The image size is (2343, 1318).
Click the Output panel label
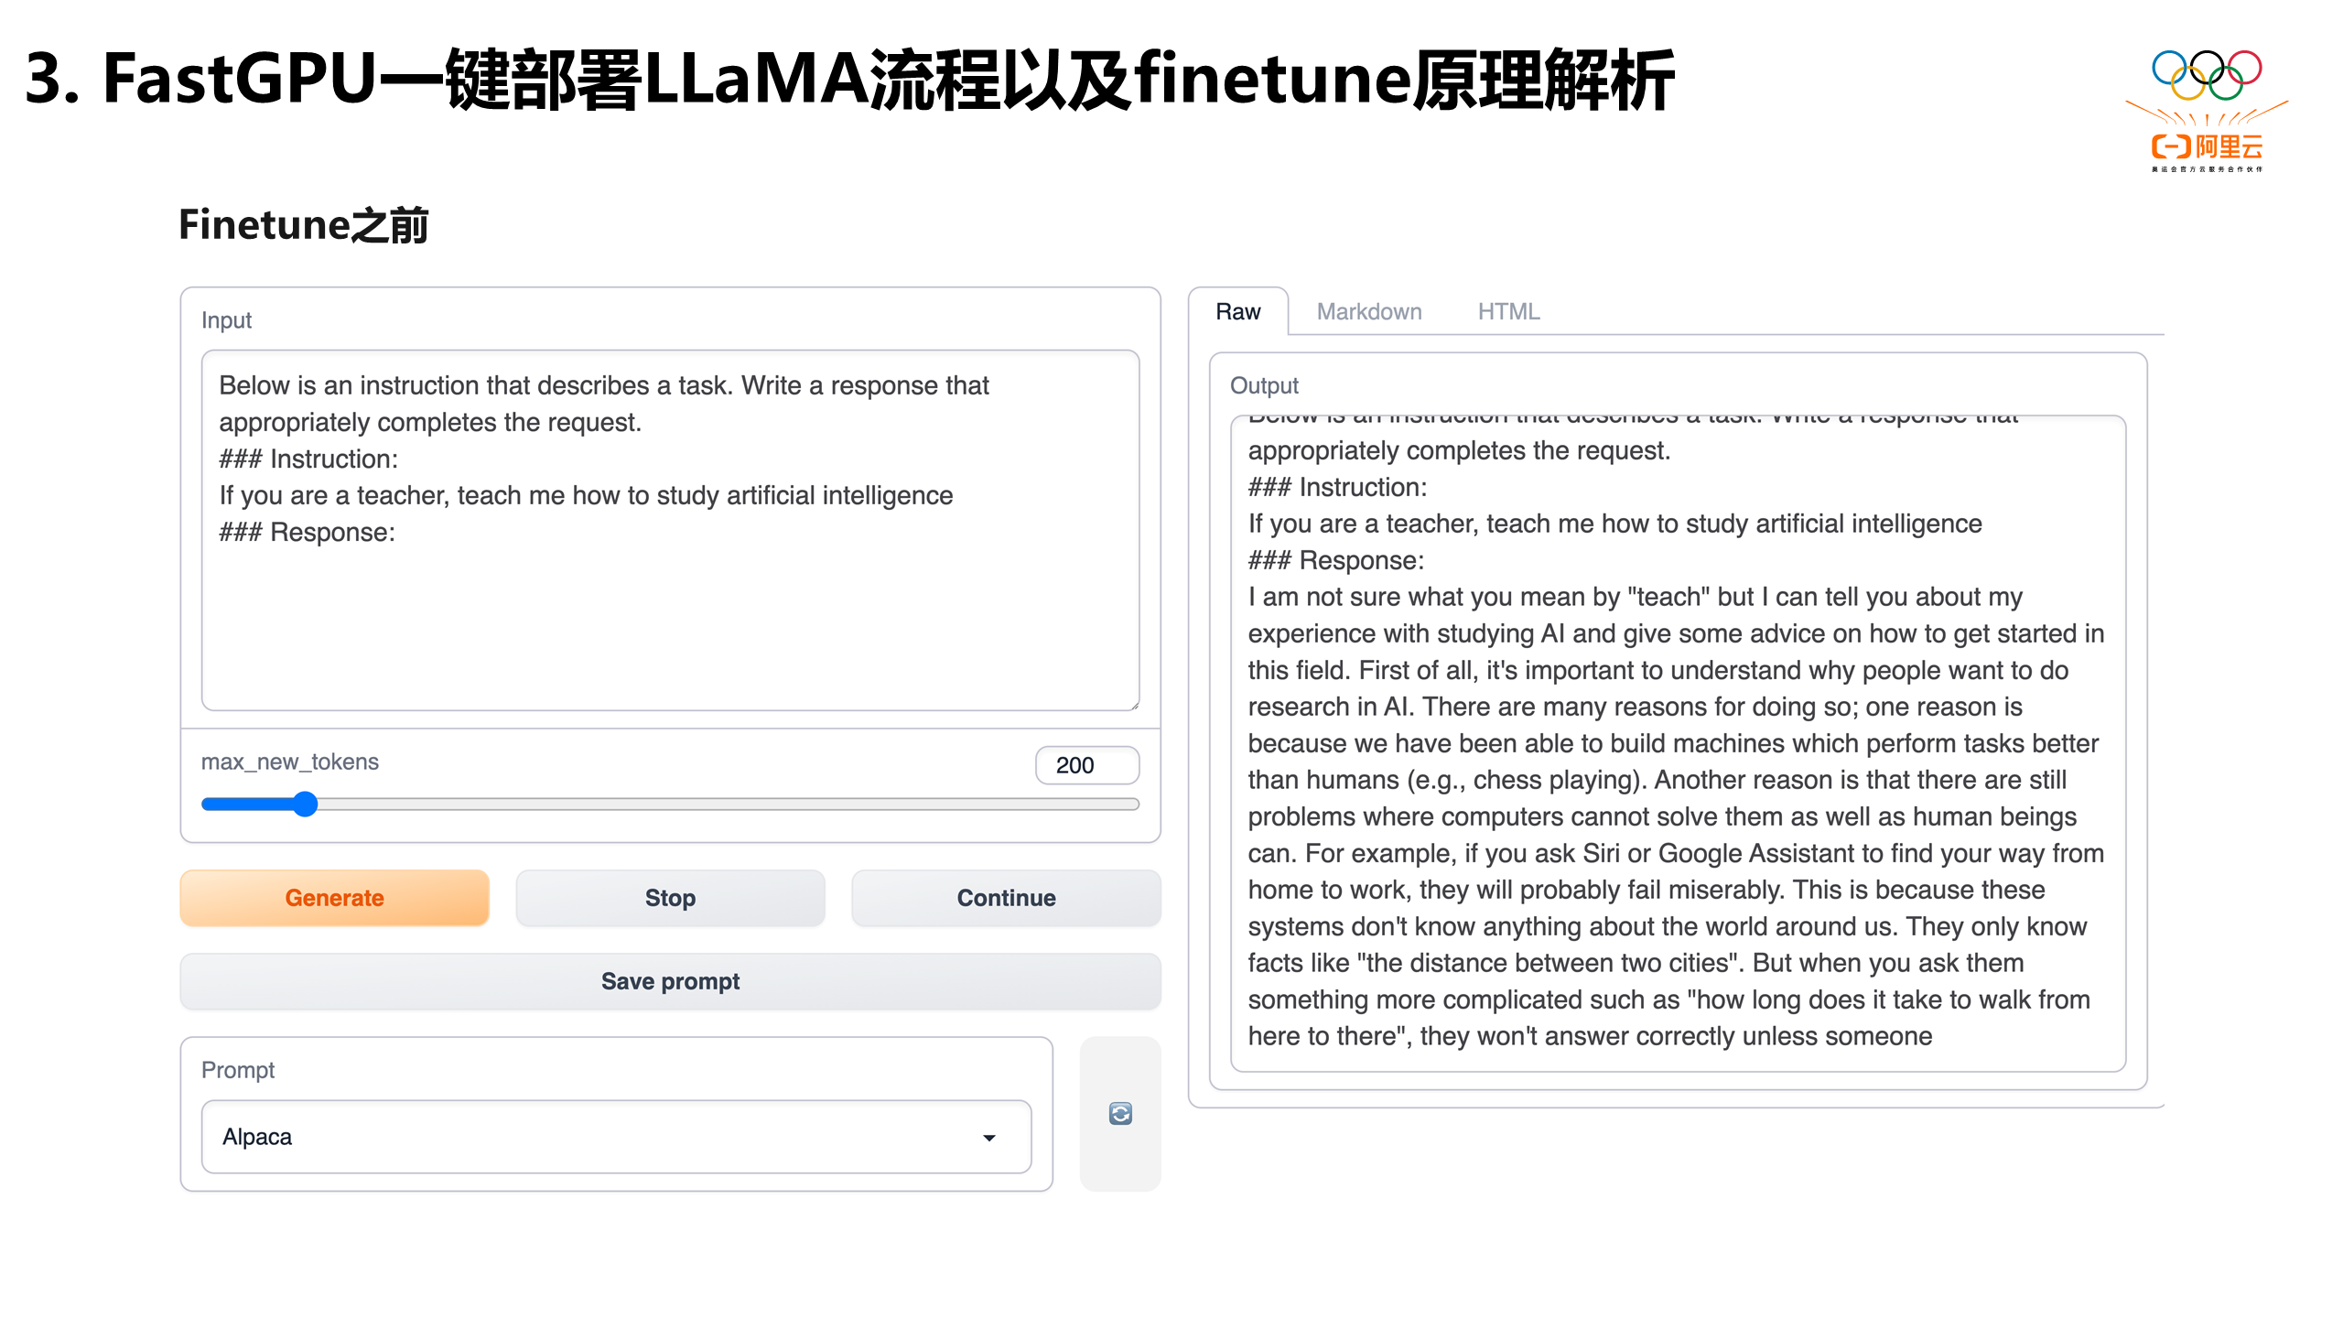[x=1264, y=385]
